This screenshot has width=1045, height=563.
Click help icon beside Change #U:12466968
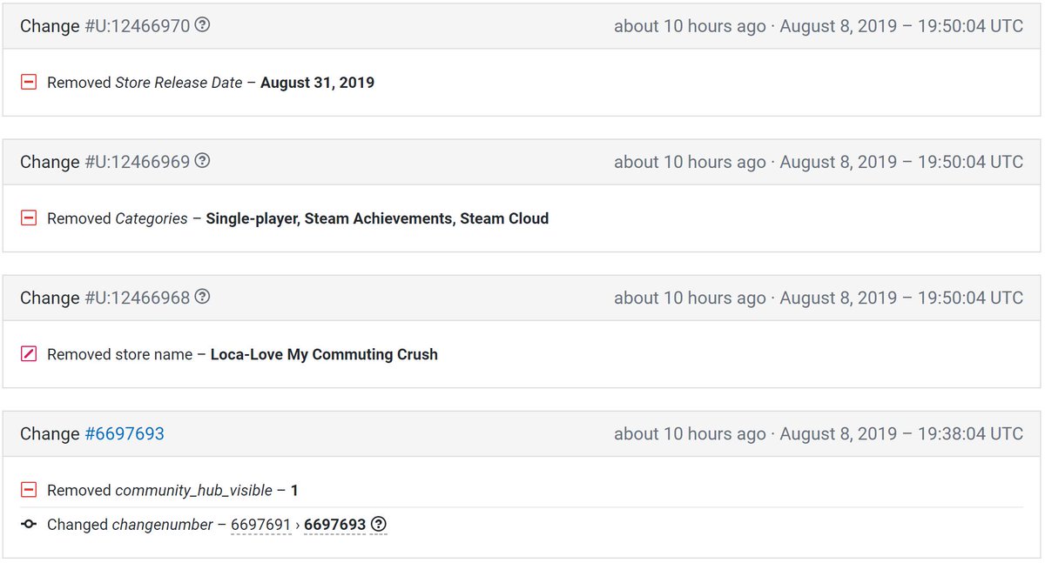pos(202,297)
